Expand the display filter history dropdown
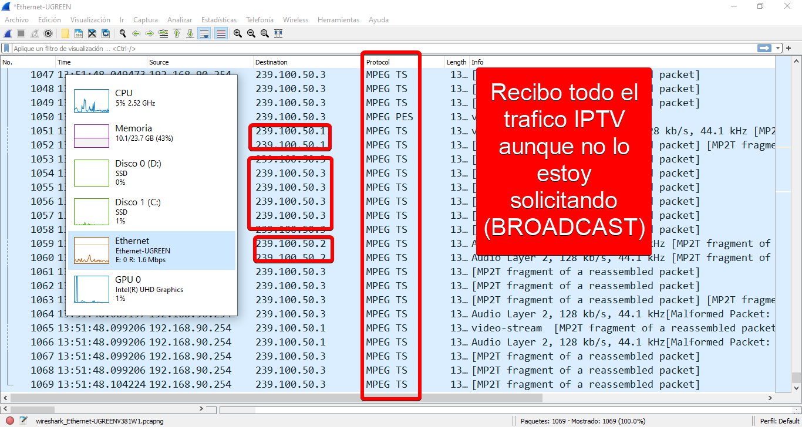This screenshot has width=802, height=427. 779,49
